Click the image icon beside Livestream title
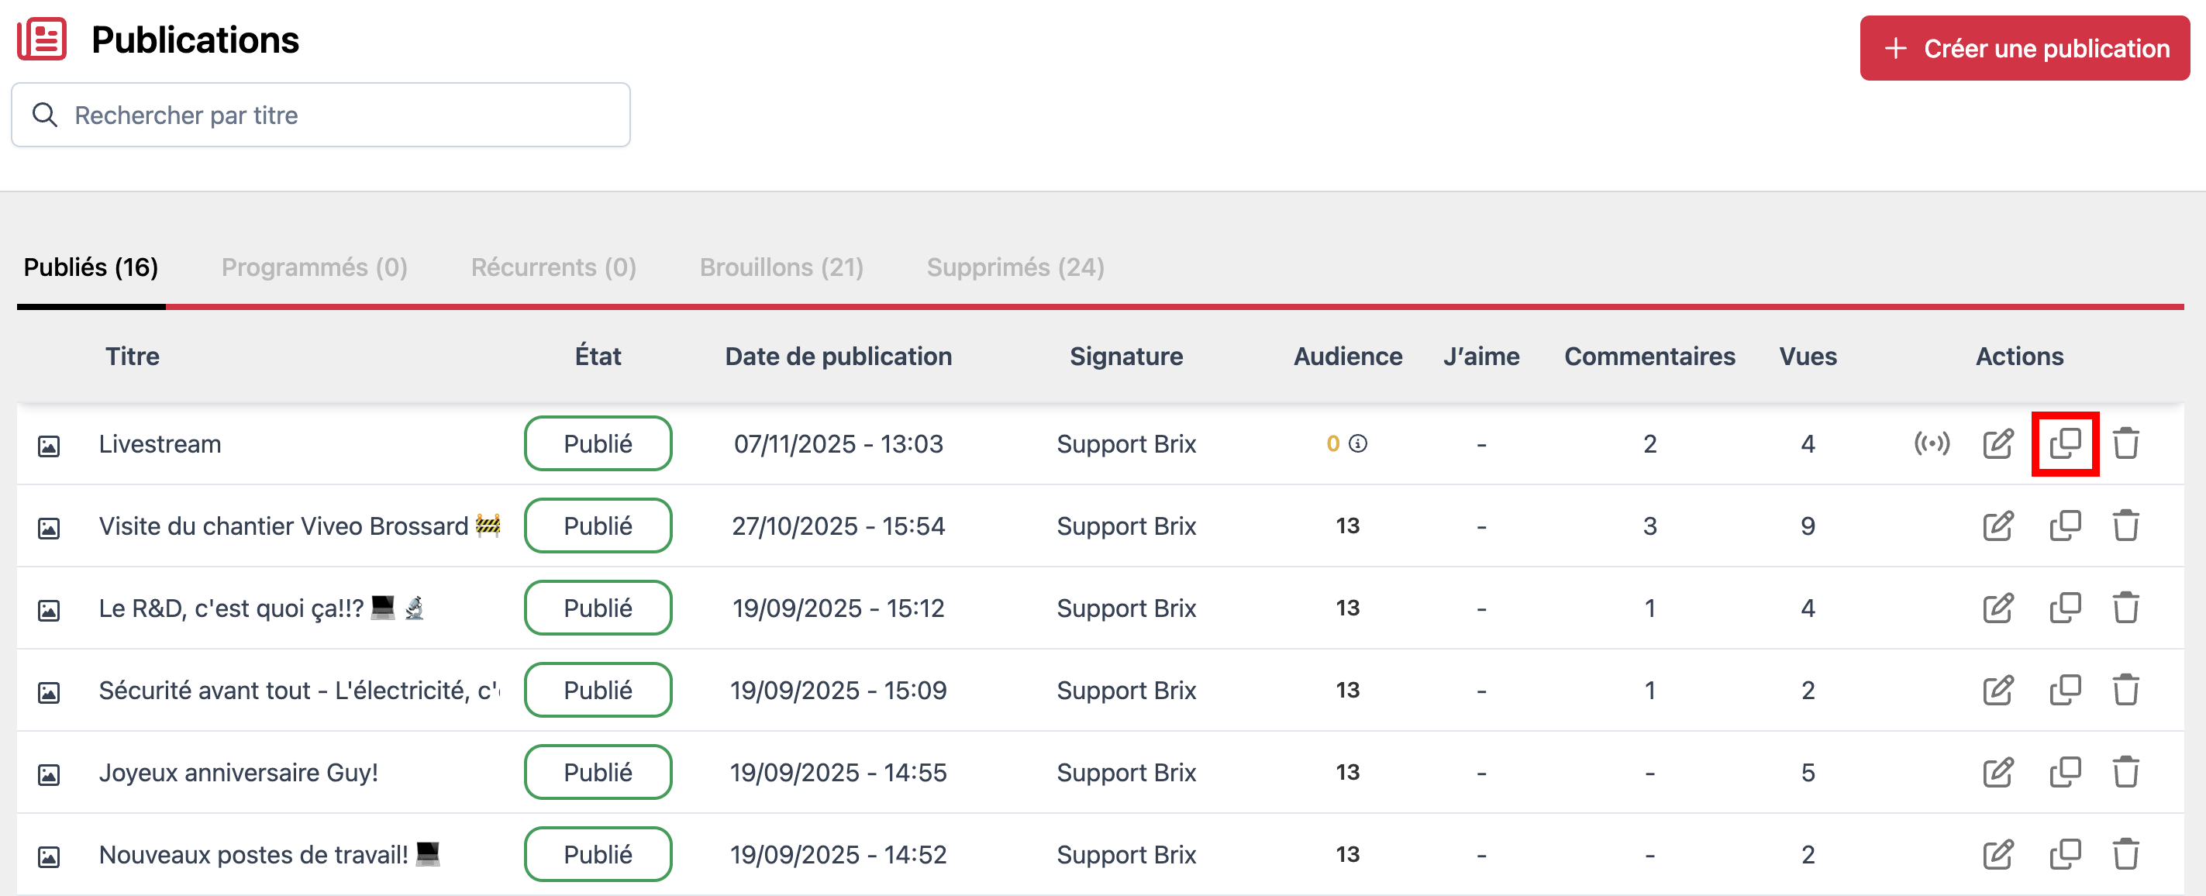This screenshot has height=896, width=2206. [x=49, y=446]
